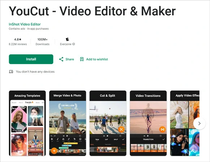
Task: Click the 100 MILLION laurel badge
Action: (x=68, y=106)
